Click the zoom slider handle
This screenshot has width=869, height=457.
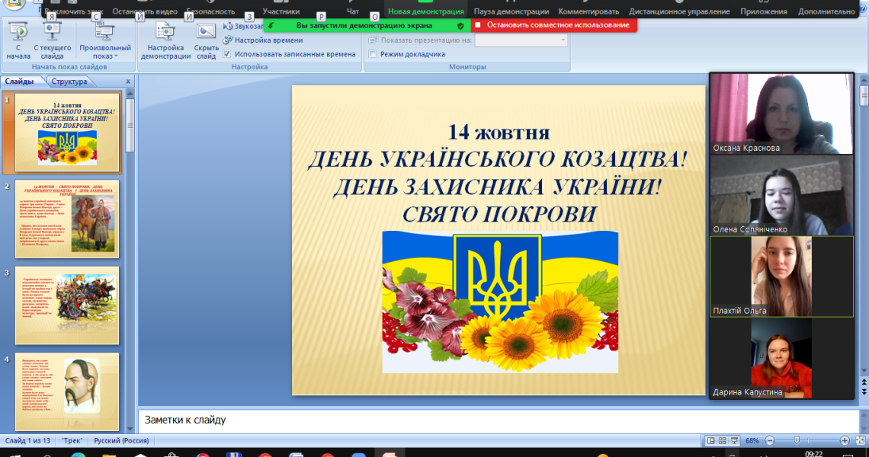pyautogui.click(x=797, y=440)
